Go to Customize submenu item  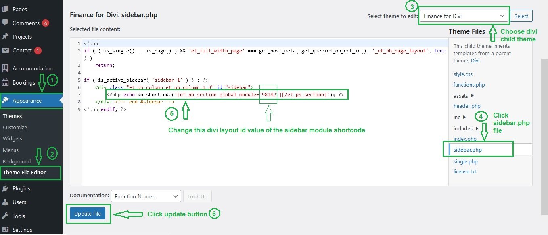pyautogui.click(x=15, y=127)
